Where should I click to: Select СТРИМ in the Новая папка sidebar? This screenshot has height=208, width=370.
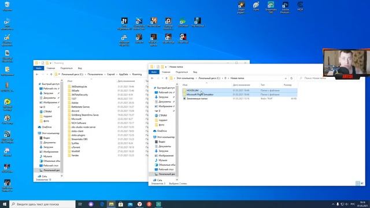click(x=163, y=116)
